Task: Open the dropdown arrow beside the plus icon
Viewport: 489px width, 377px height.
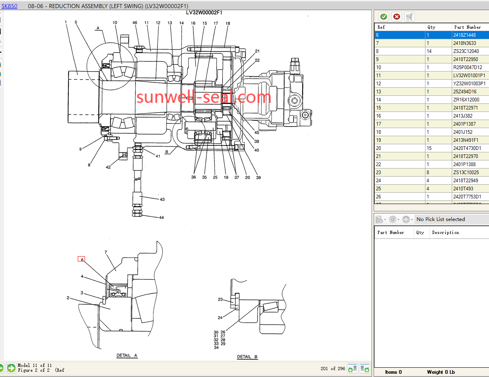Action: tap(412, 219)
